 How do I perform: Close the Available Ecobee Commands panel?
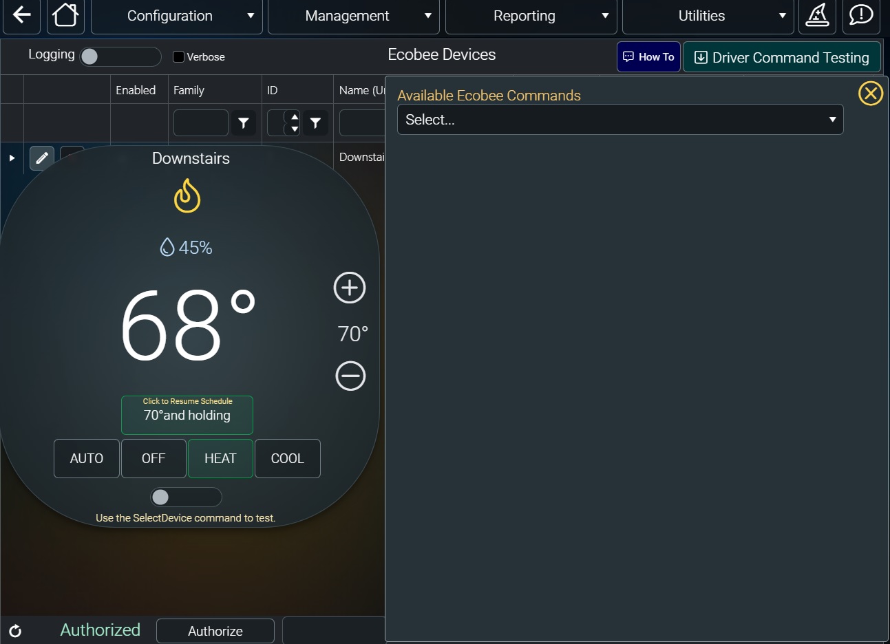click(871, 93)
